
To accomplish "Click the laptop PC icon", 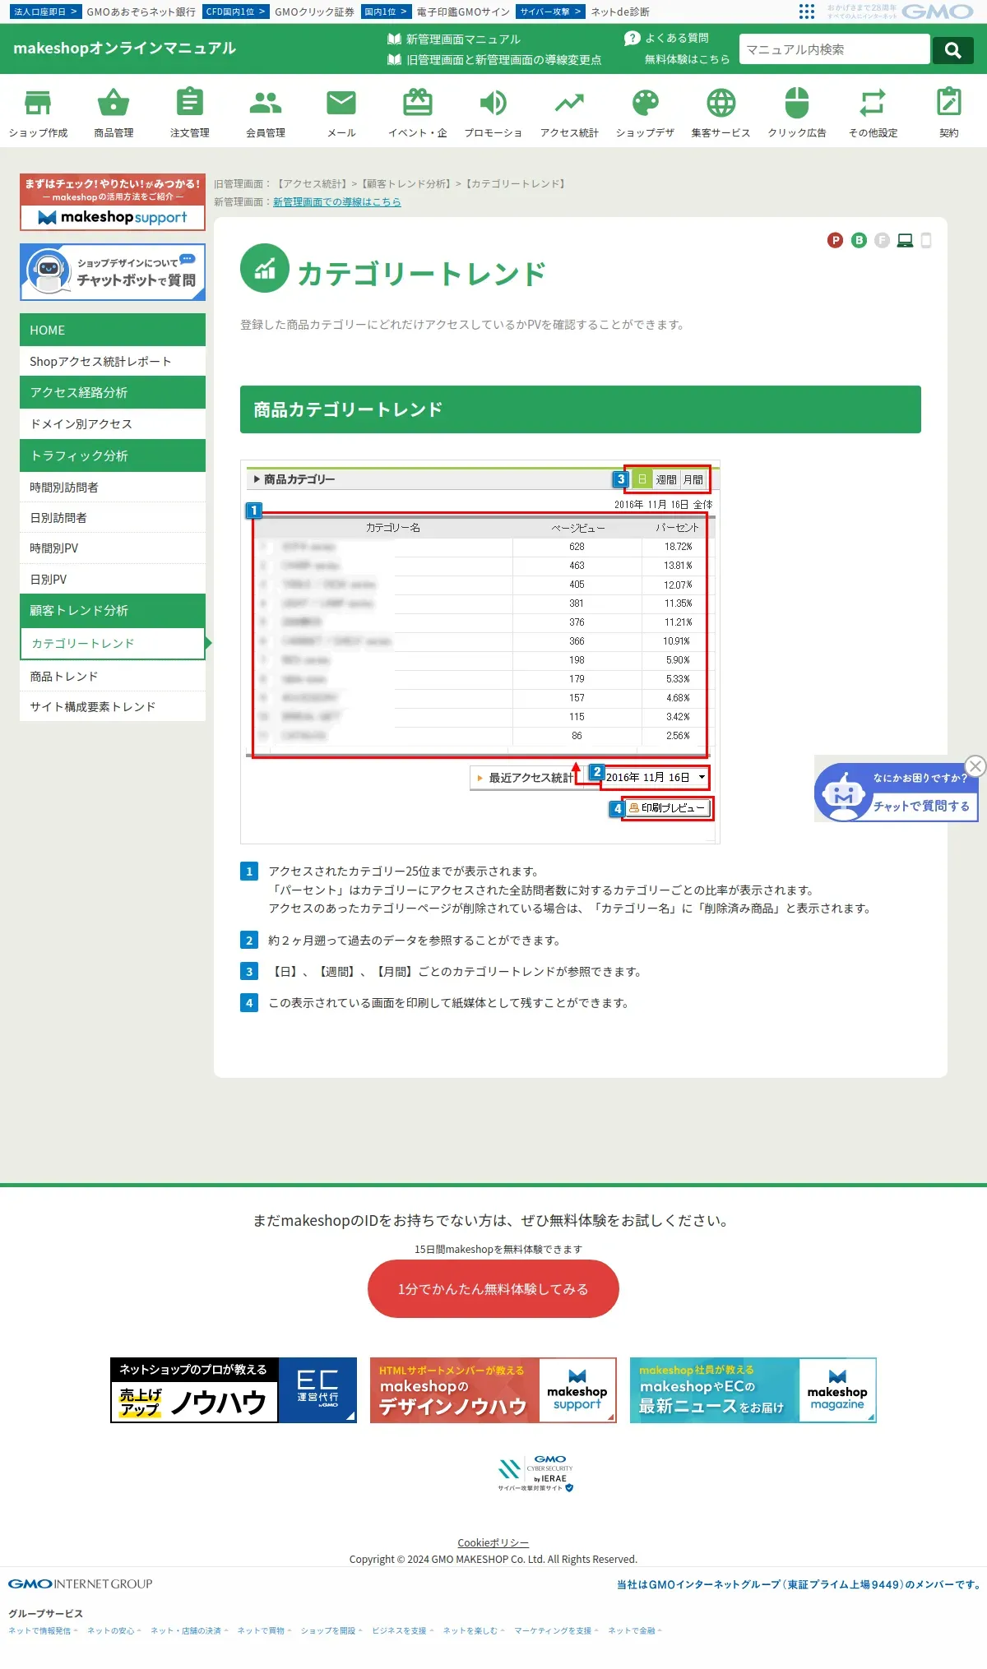I will pyautogui.click(x=905, y=240).
